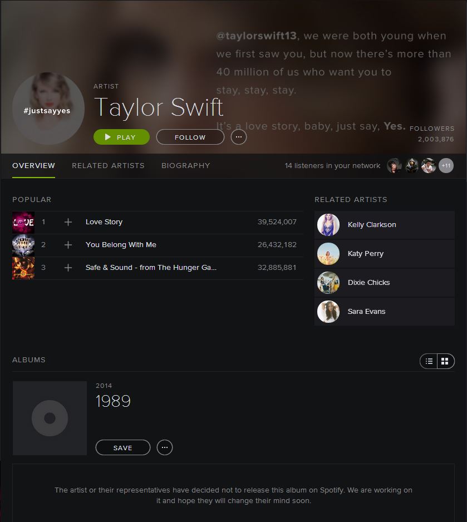Select the Safe & Sound cover thumbnail
This screenshot has height=522, width=467.
pos(23,268)
